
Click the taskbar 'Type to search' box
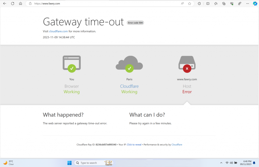click(x=91, y=163)
